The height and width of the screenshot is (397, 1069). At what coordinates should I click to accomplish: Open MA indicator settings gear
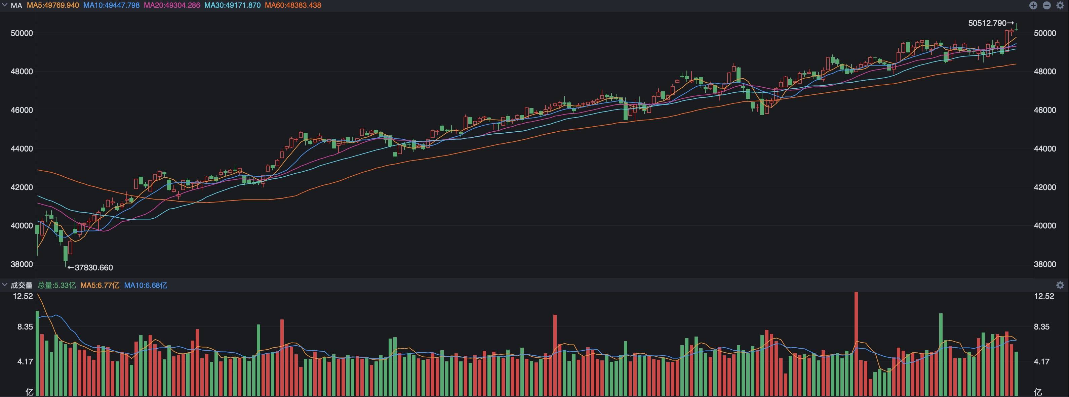pyautogui.click(x=1060, y=5)
